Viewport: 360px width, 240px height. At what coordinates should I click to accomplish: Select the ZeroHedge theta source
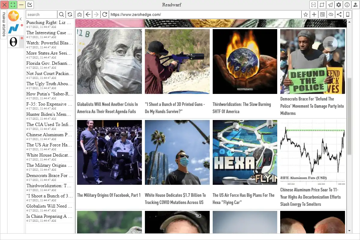(13, 42)
